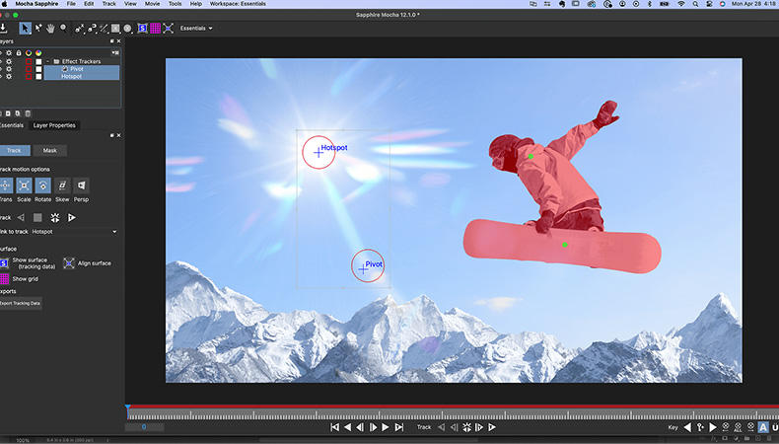
Task: Click the stop tracking square button
Action: coord(37,217)
